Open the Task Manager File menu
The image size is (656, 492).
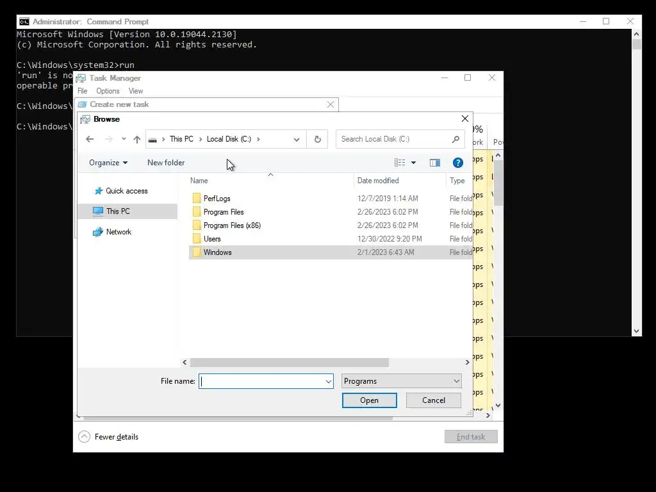[83, 91]
